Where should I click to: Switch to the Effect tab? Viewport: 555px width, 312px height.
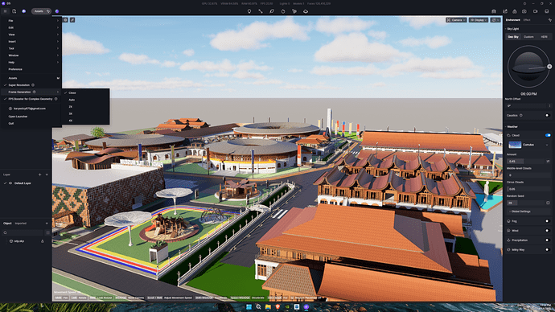(x=527, y=20)
